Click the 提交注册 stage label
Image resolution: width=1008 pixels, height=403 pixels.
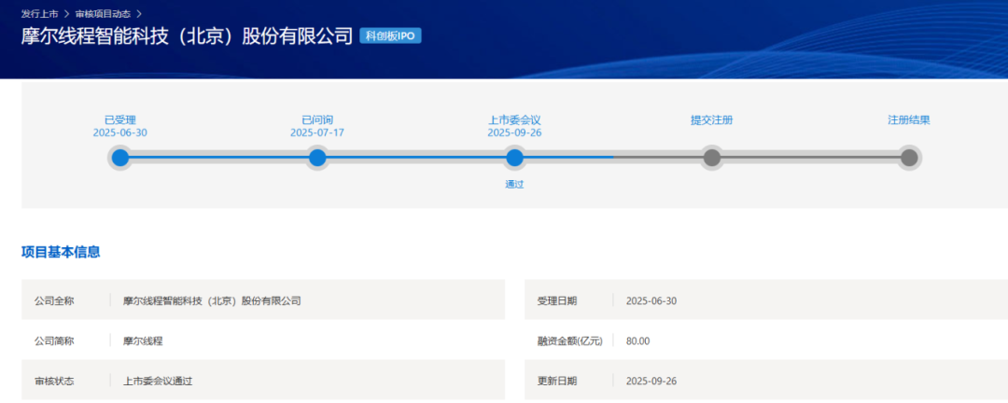pos(711,120)
